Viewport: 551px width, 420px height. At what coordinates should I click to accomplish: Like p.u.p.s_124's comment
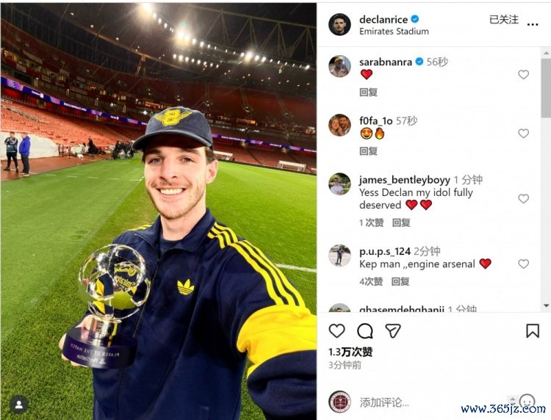point(523,264)
